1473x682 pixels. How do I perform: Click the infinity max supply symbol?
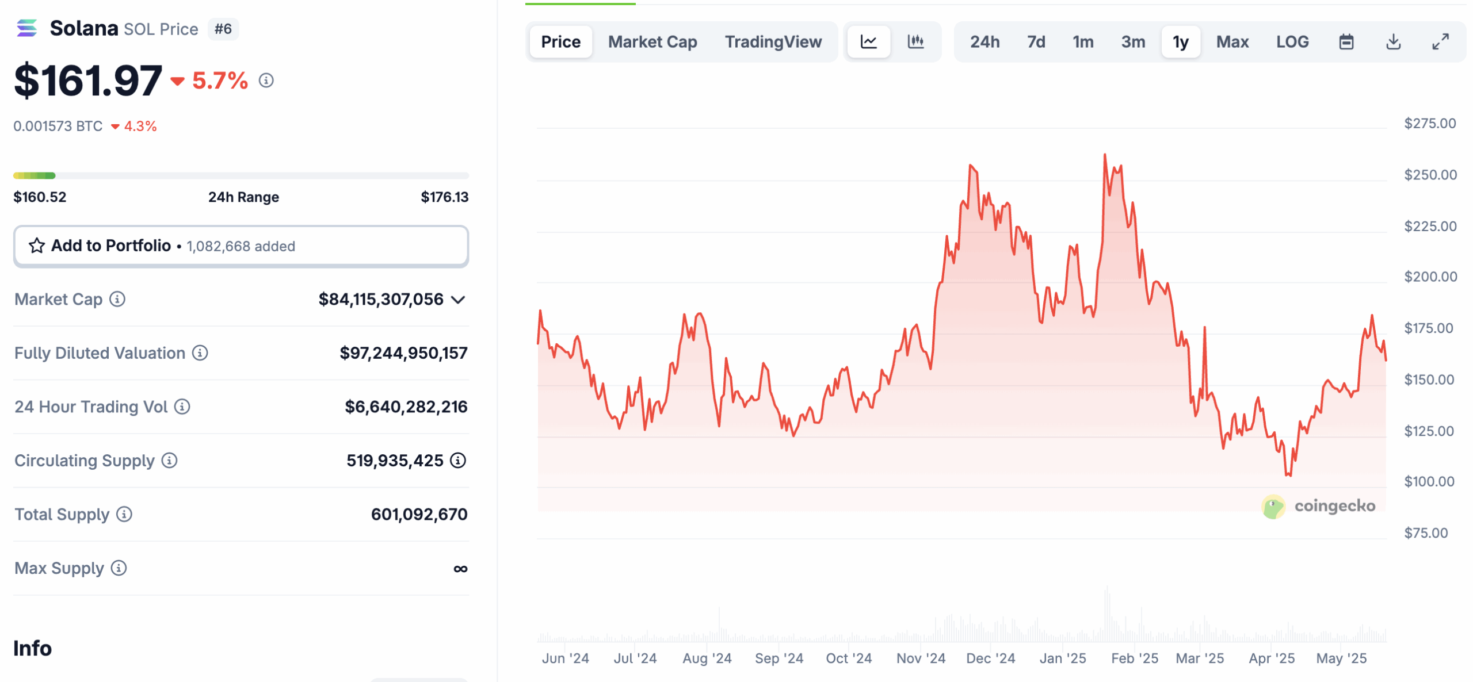click(x=460, y=569)
